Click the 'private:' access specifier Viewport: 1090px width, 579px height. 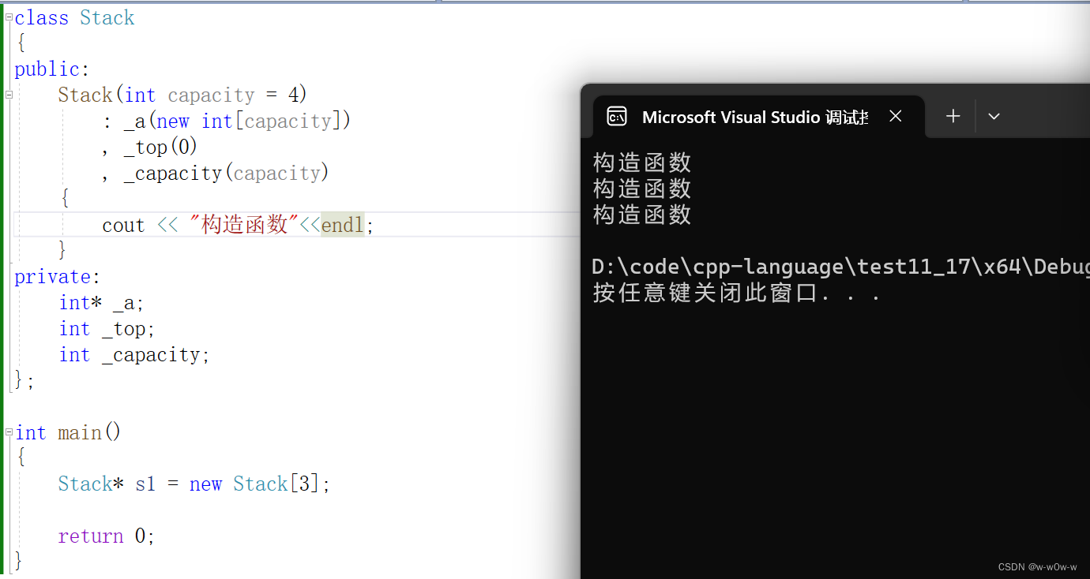point(58,277)
